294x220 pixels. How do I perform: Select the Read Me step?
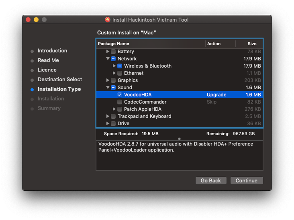pyautogui.click(x=48, y=60)
